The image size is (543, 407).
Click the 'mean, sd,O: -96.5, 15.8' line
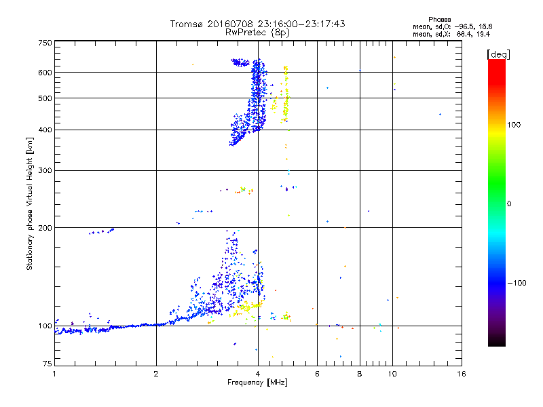click(452, 26)
